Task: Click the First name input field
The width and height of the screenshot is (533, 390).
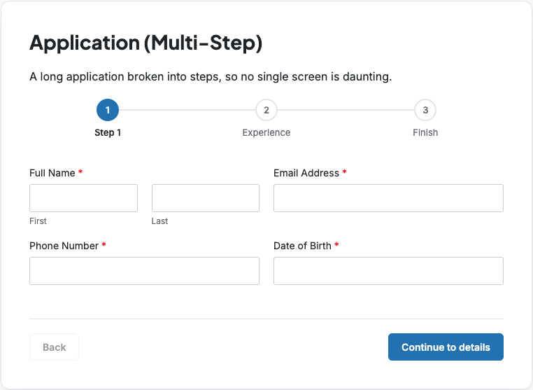Action: (x=84, y=198)
